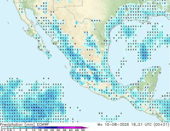
Task: Click the 'ECMWF' model label
Action: [x=43, y=125]
